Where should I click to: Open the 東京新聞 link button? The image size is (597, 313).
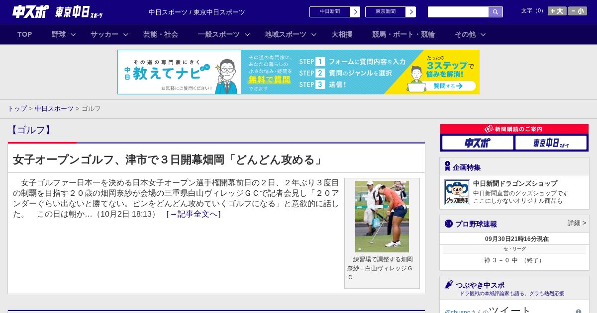coord(386,12)
